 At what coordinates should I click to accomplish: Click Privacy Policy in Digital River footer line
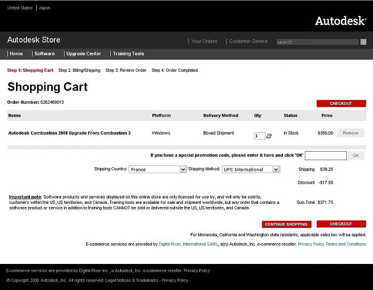[197, 270]
